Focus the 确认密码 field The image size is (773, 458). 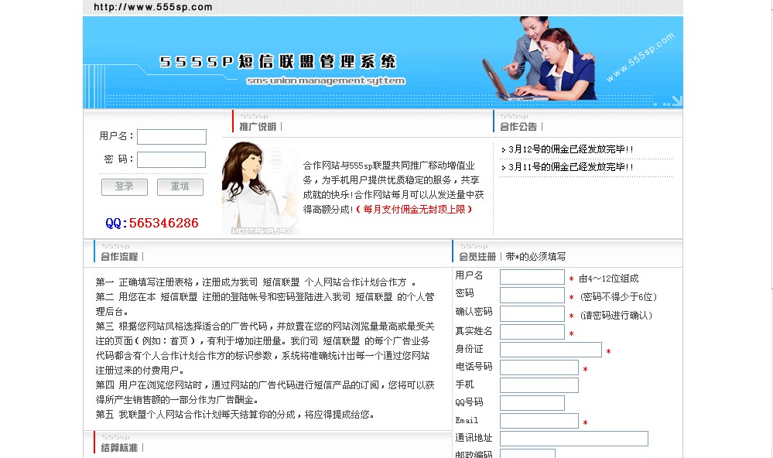coord(532,313)
